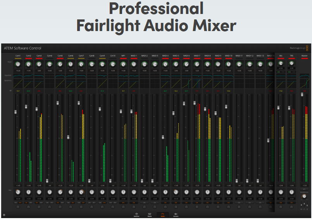Click the Cam7 fader level value field
Screen dimensions: 312x220
pos(81,185)
